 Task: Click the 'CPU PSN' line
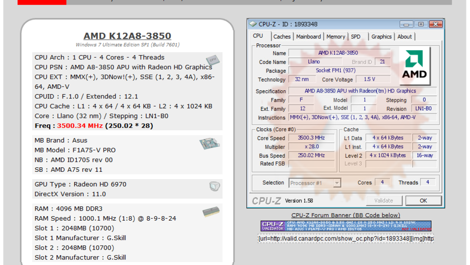tap(123, 67)
